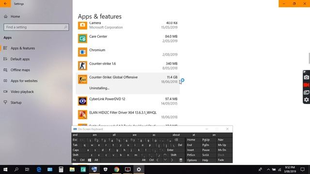Select the Camera app icon
310x174 pixels.
coord(82,25)
